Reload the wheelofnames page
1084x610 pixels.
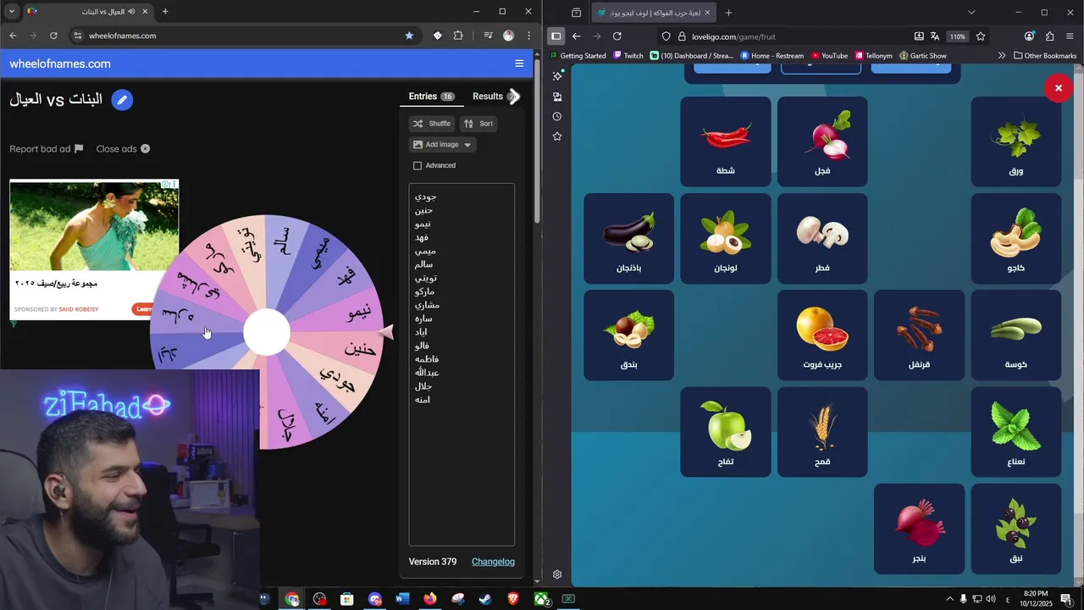(x=53, y=36)
